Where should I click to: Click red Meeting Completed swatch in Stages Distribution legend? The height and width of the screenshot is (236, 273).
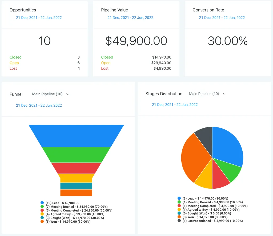[x=179, y=206]
